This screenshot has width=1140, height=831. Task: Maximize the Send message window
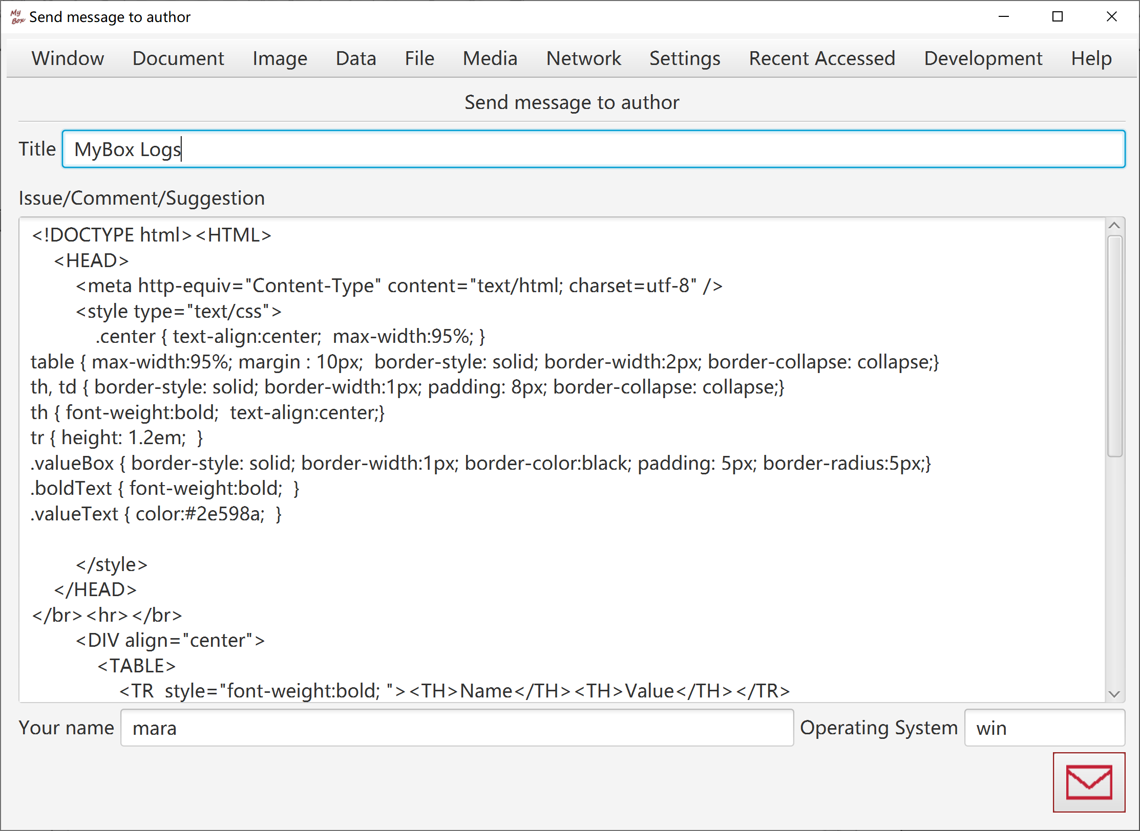pos(1058,17)
